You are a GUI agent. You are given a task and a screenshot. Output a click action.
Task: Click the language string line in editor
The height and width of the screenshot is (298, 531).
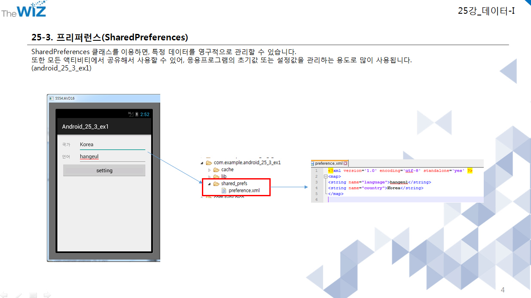[x=379, y=182]
